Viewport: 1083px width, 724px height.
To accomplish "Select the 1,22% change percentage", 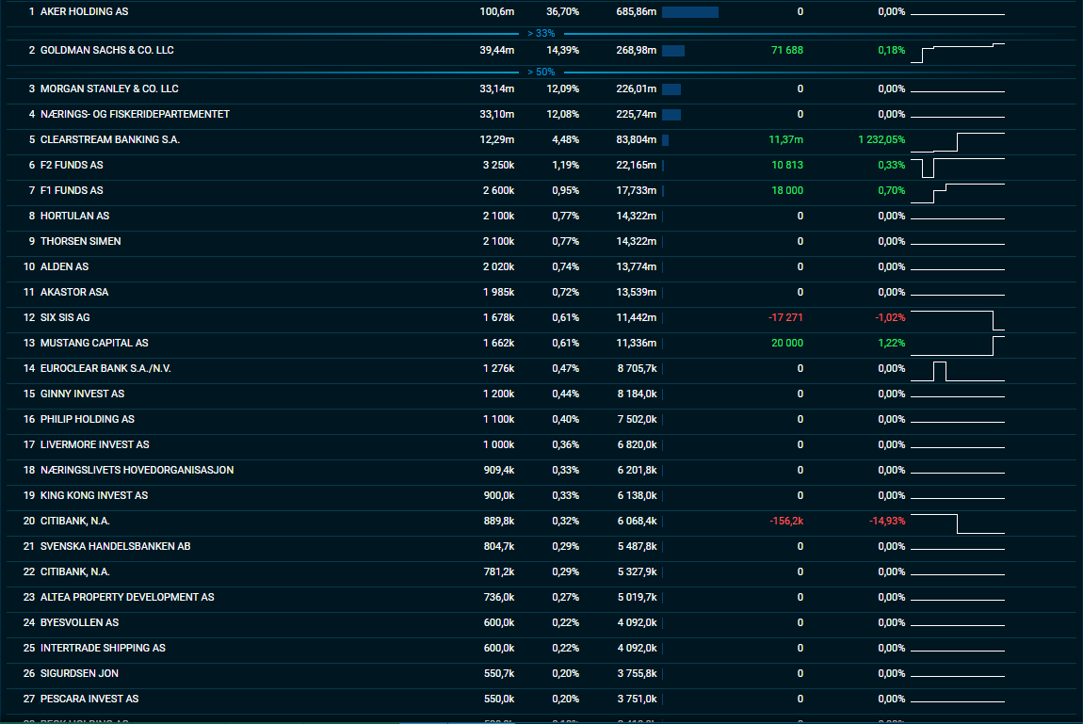I will click(892, 344).
